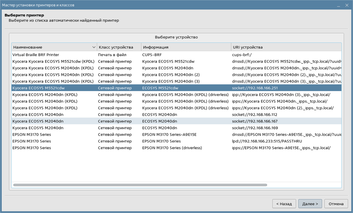353x213 pixels.
Task: Cancel the wizard with Отмена
Action: (x=336, y=204)
